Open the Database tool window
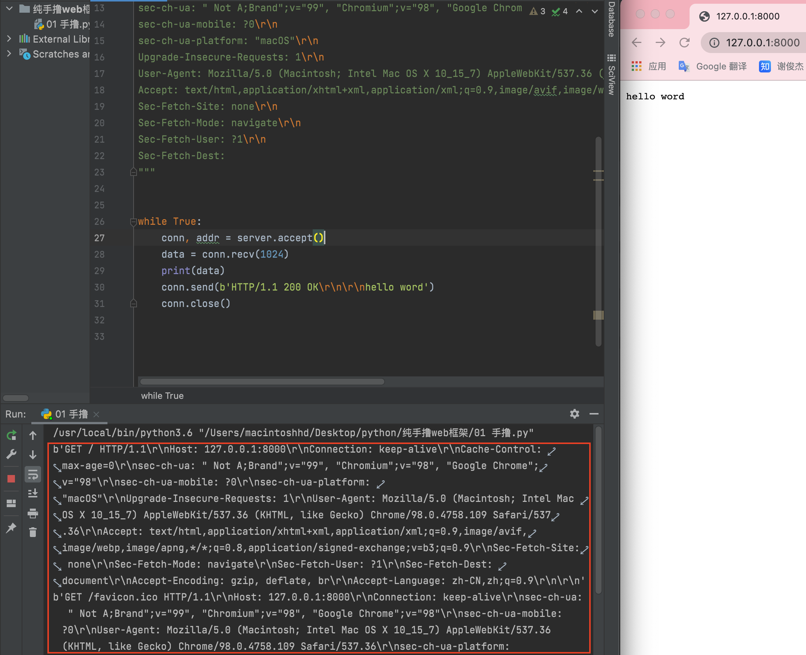 click(x=612, y=19)
